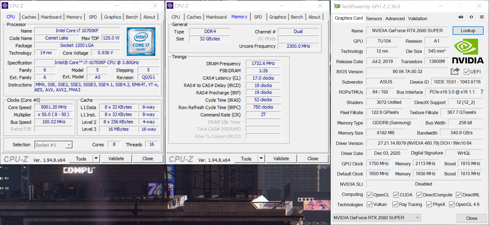Open the GPU-Z hamburger menu

click(482, 17)
